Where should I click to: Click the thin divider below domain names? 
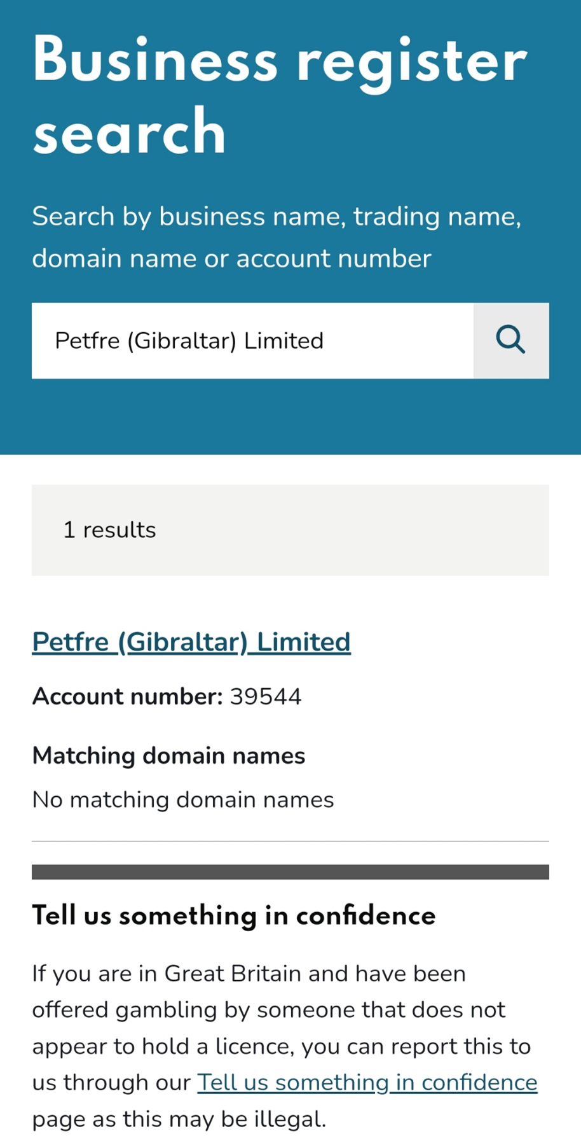point(290,841)
